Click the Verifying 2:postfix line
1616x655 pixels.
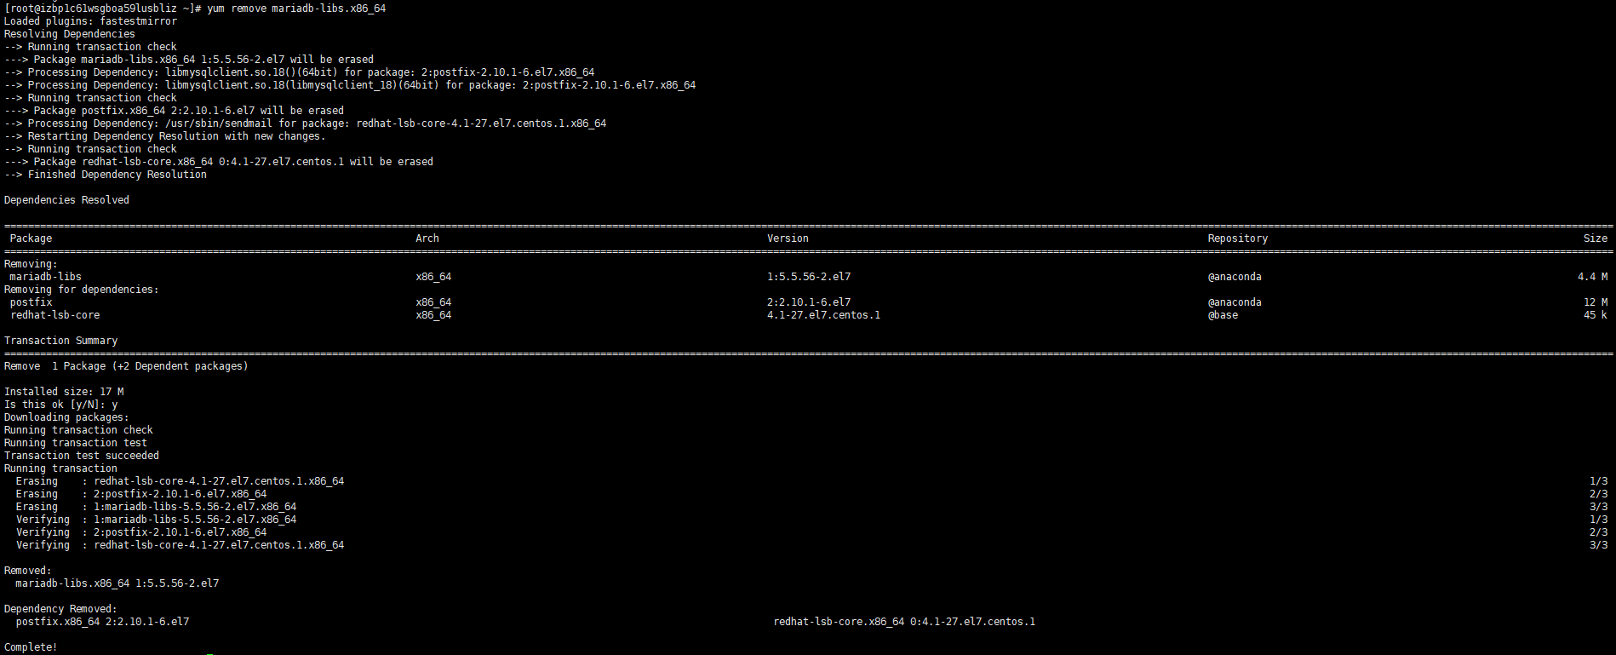click(x=141, y=532)
